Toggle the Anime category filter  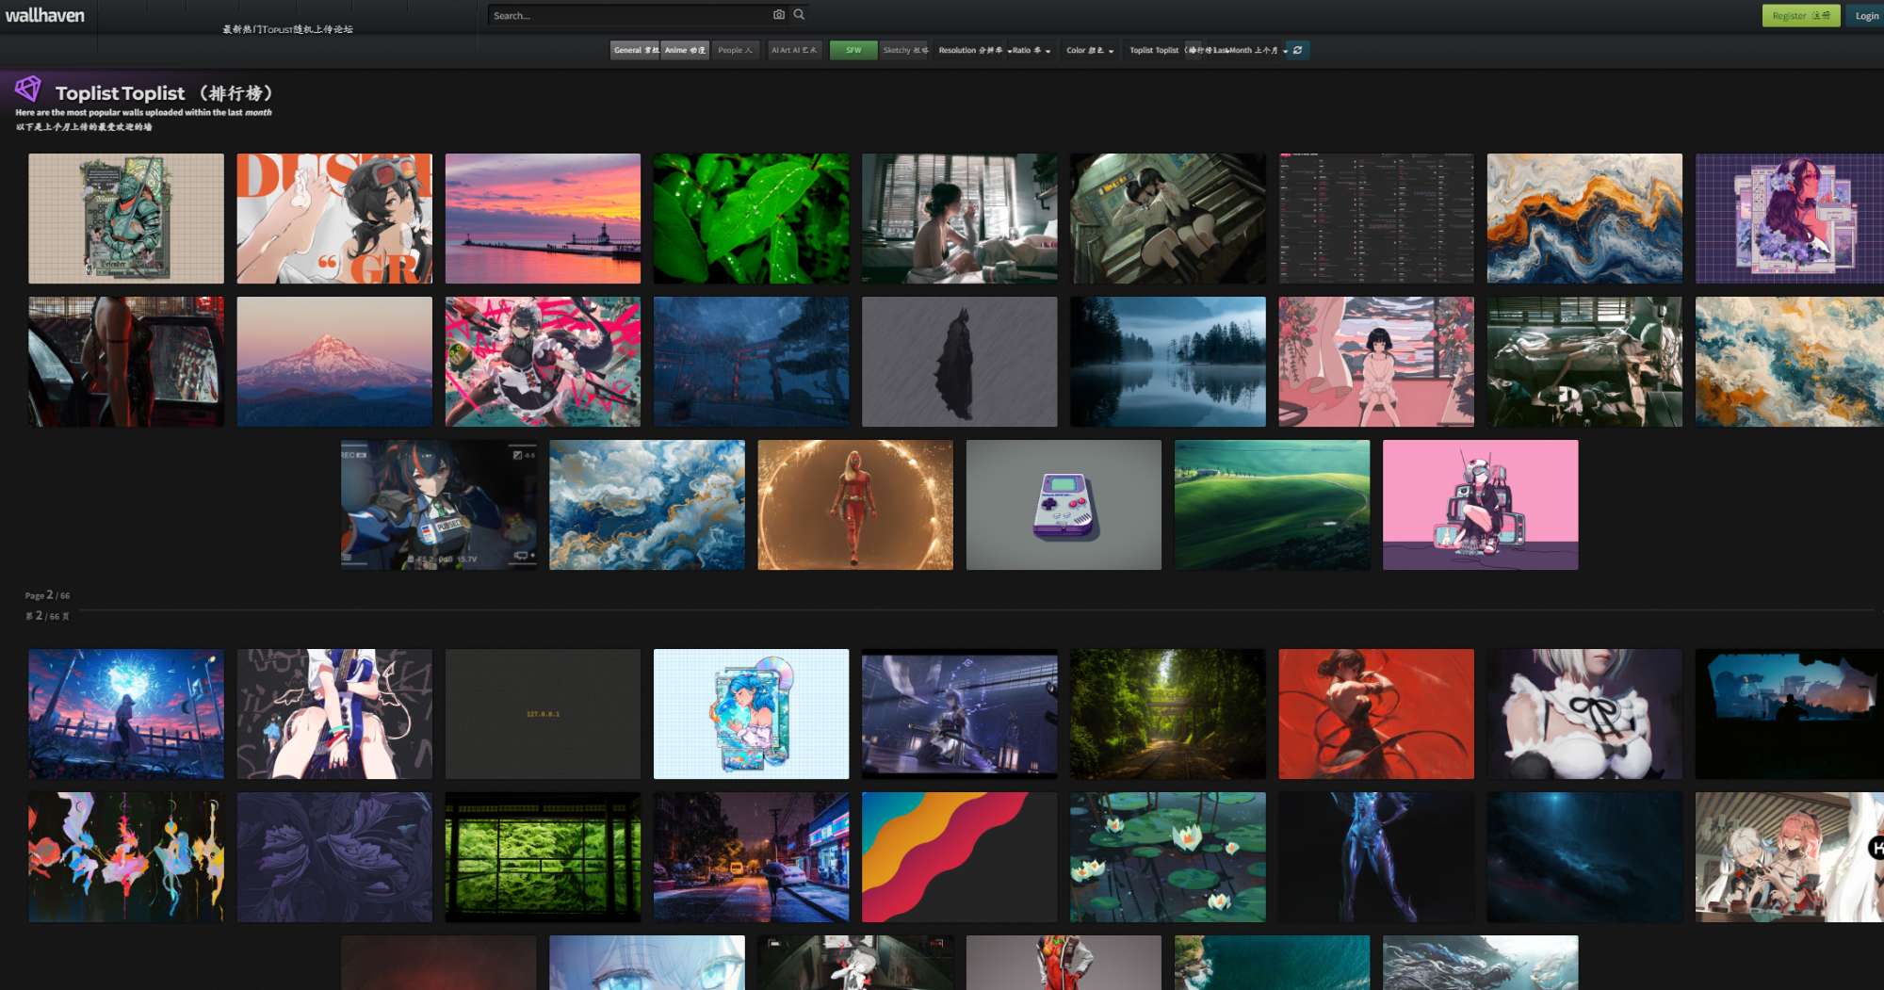click(x=685, y=50)
